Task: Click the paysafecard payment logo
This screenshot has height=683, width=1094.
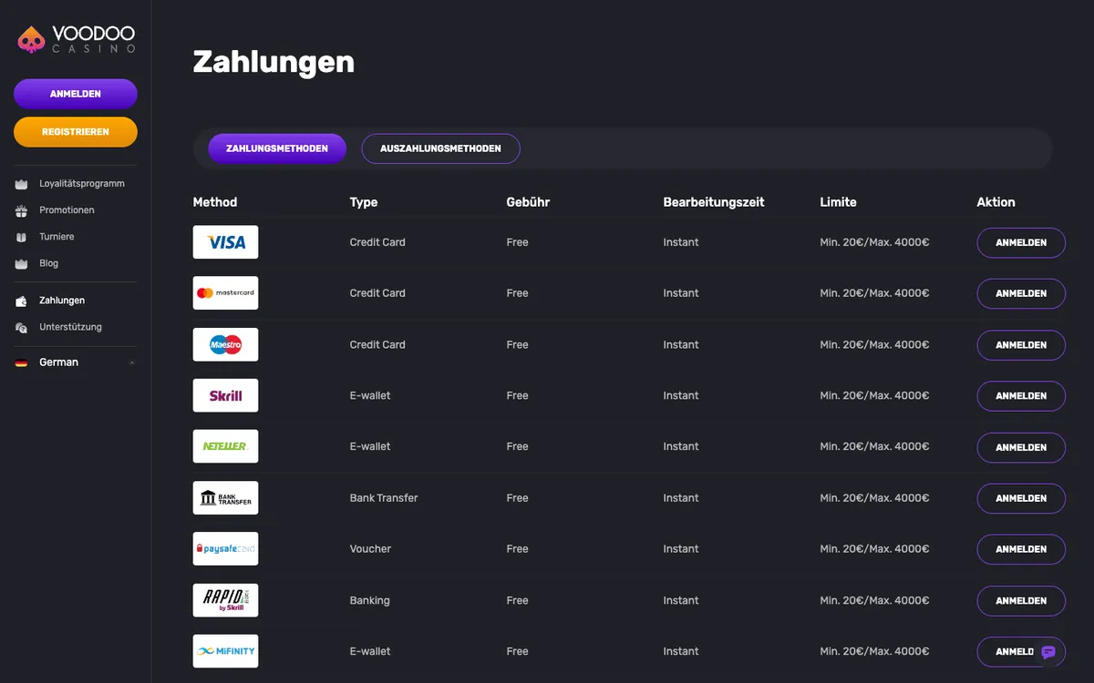Action: pos(225,549)
